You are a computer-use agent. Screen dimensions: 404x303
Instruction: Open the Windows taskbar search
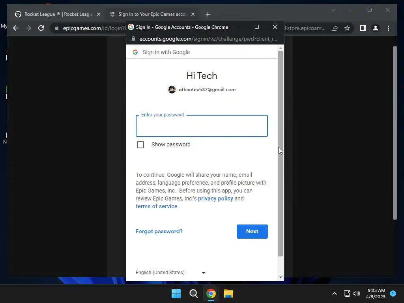coord(193,294)
